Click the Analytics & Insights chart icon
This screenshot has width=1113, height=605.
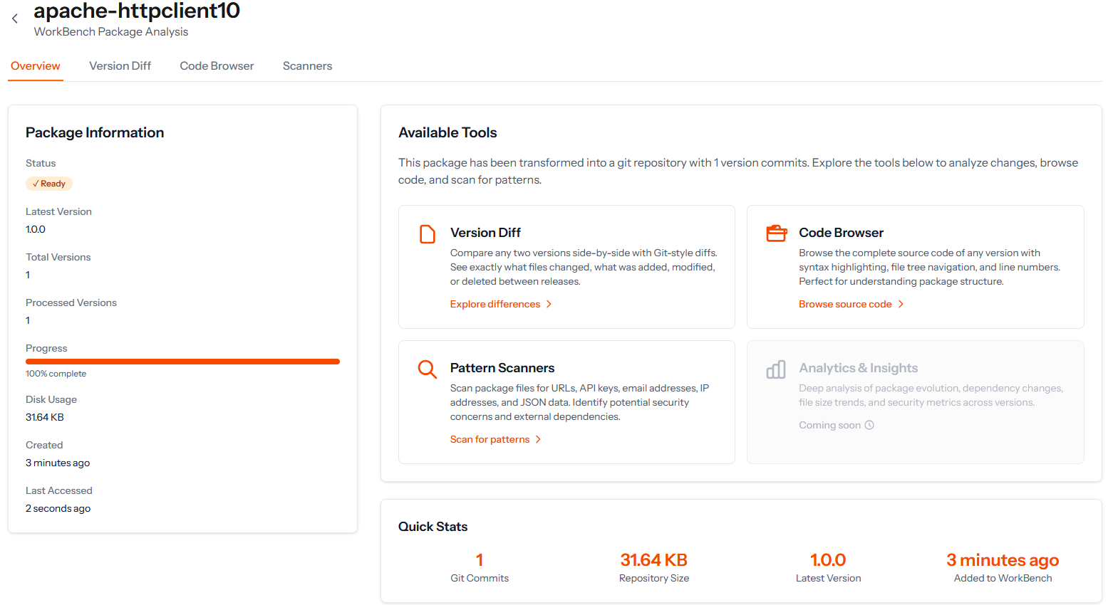pos(776,369)
